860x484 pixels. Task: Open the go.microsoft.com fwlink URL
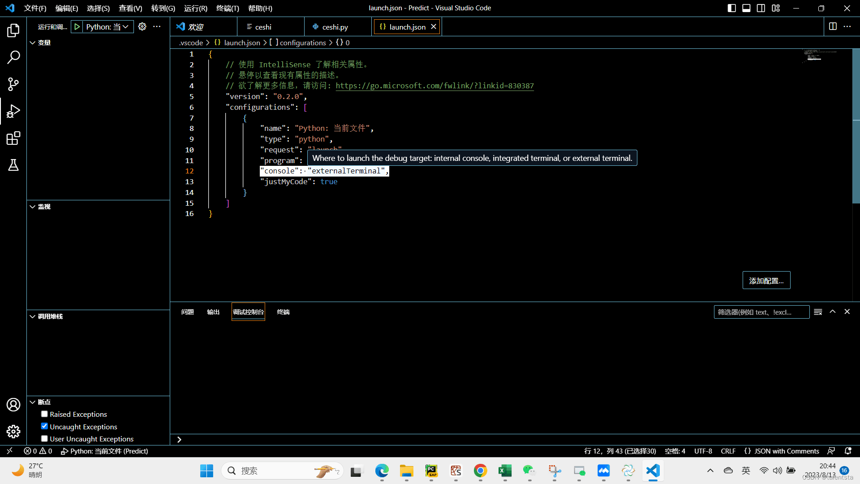pos(434,86)
